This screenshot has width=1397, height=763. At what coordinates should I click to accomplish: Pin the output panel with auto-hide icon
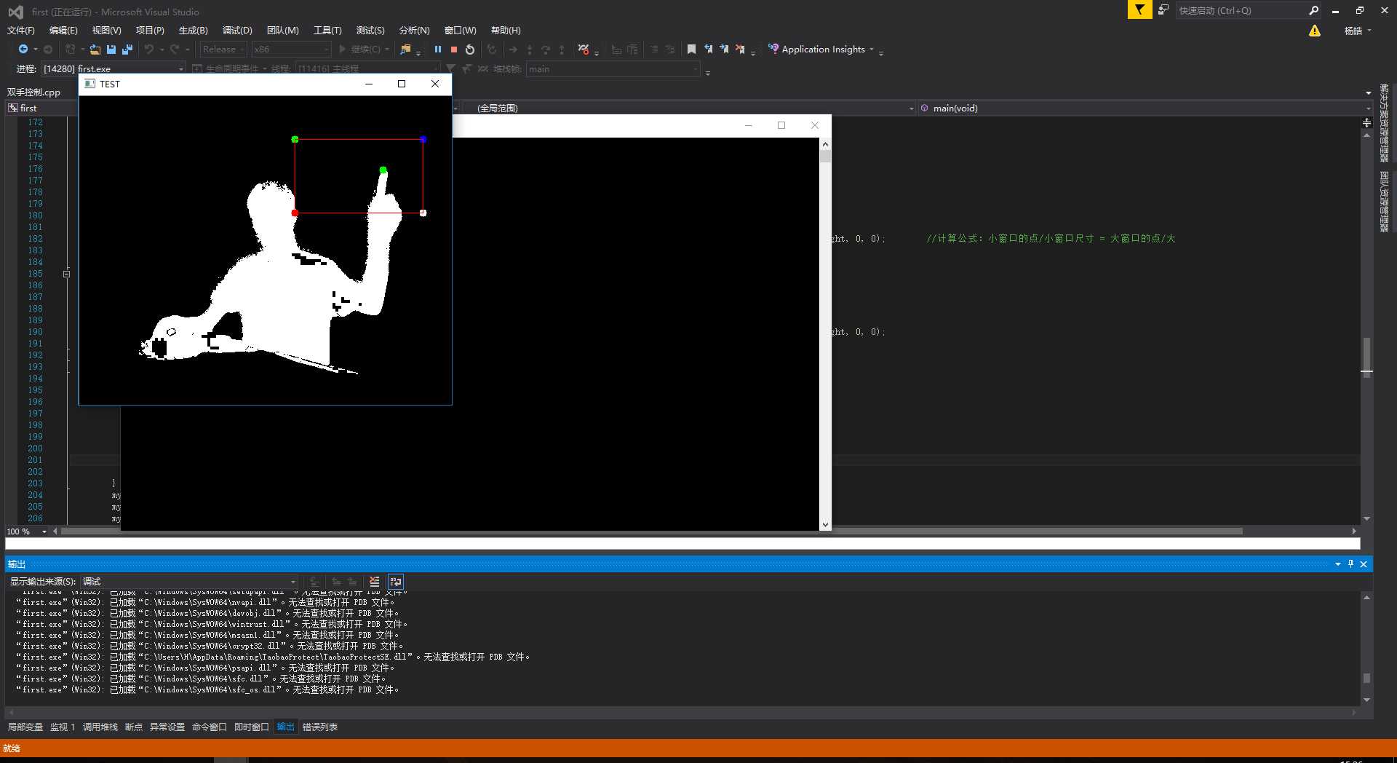(x=1350, y=564)
